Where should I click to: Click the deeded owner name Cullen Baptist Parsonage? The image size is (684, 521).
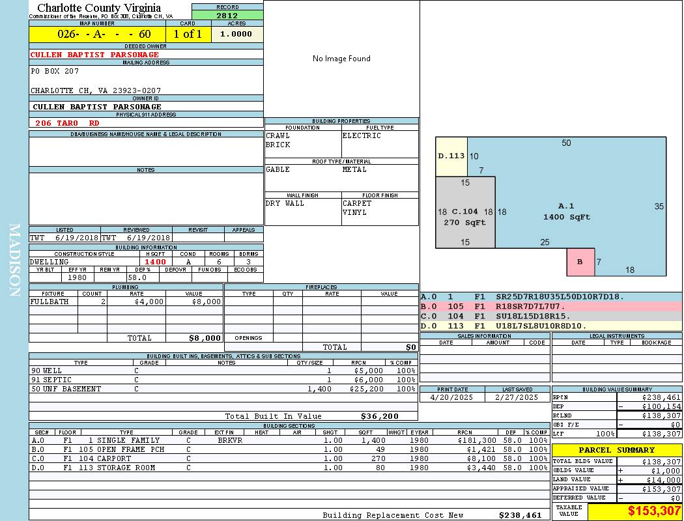pos(94,55)
